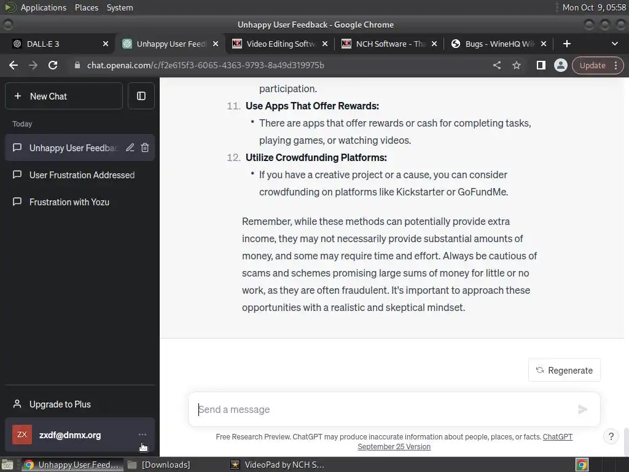Click the share page icon in the address bar

(x=497, y=65)
